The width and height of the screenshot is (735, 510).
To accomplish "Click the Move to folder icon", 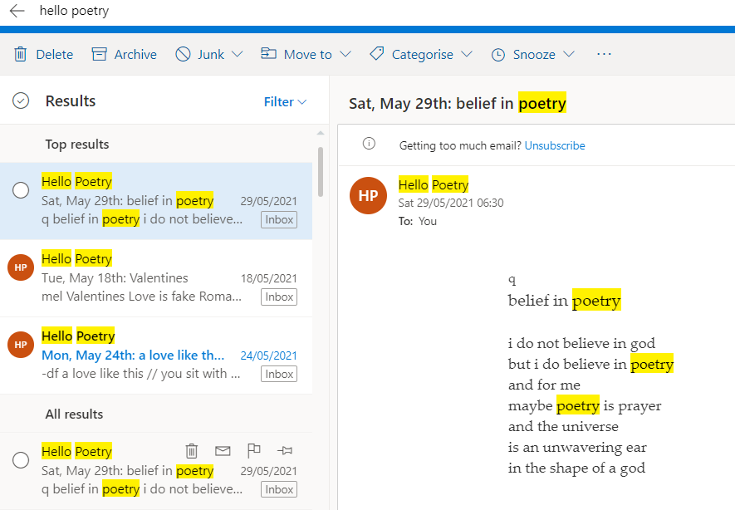I will (268, 53).
